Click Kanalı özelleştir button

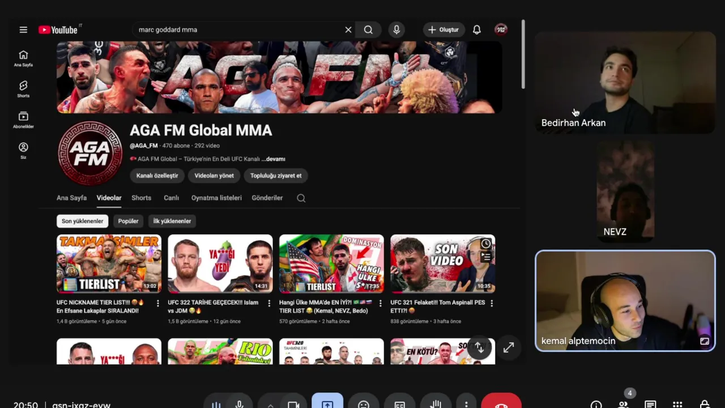click(x=157, y=176)
